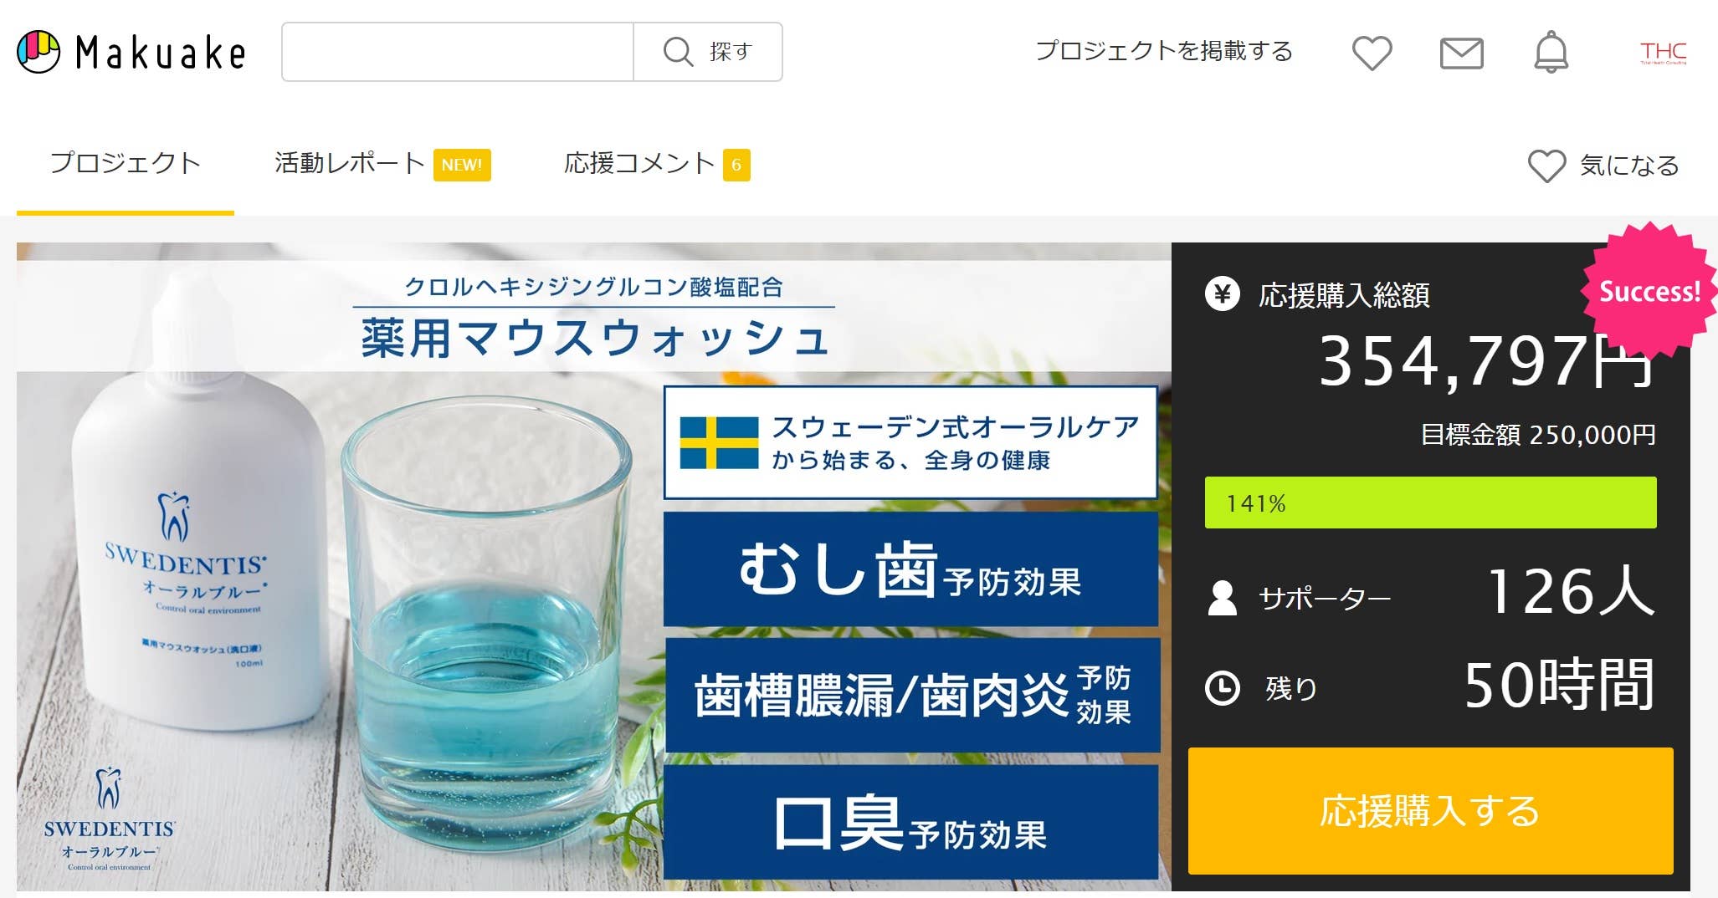Click the magnifying glass search icon
Viewport: 1718px width, 898px height.
coord(678,52)
